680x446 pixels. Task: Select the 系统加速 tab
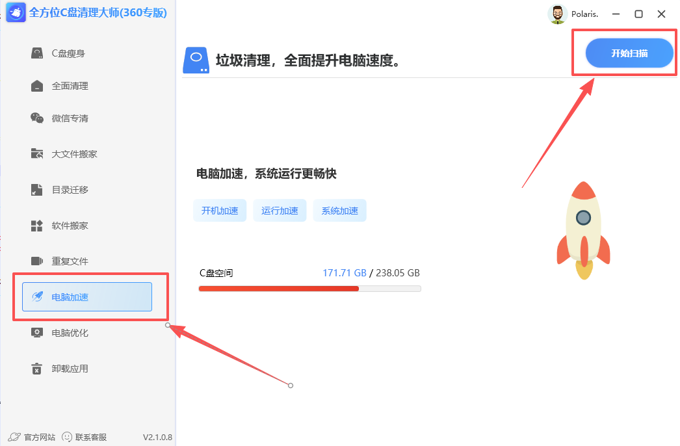tap(339, 210)
